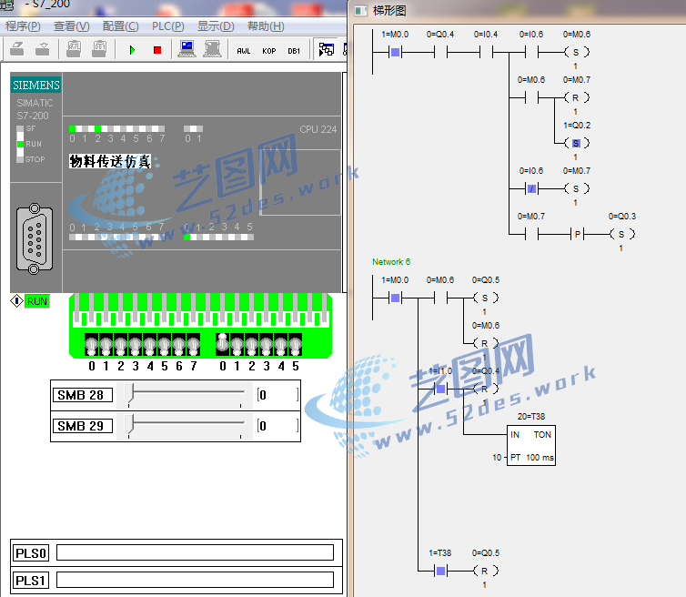The height and width of the screenshot is (597, 686).
Task: Click the PLS1 label
Action: coord(31,581)
